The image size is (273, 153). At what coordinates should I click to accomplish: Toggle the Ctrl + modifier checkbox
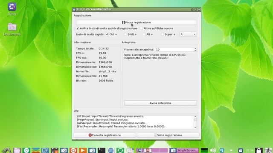point(107,34)
